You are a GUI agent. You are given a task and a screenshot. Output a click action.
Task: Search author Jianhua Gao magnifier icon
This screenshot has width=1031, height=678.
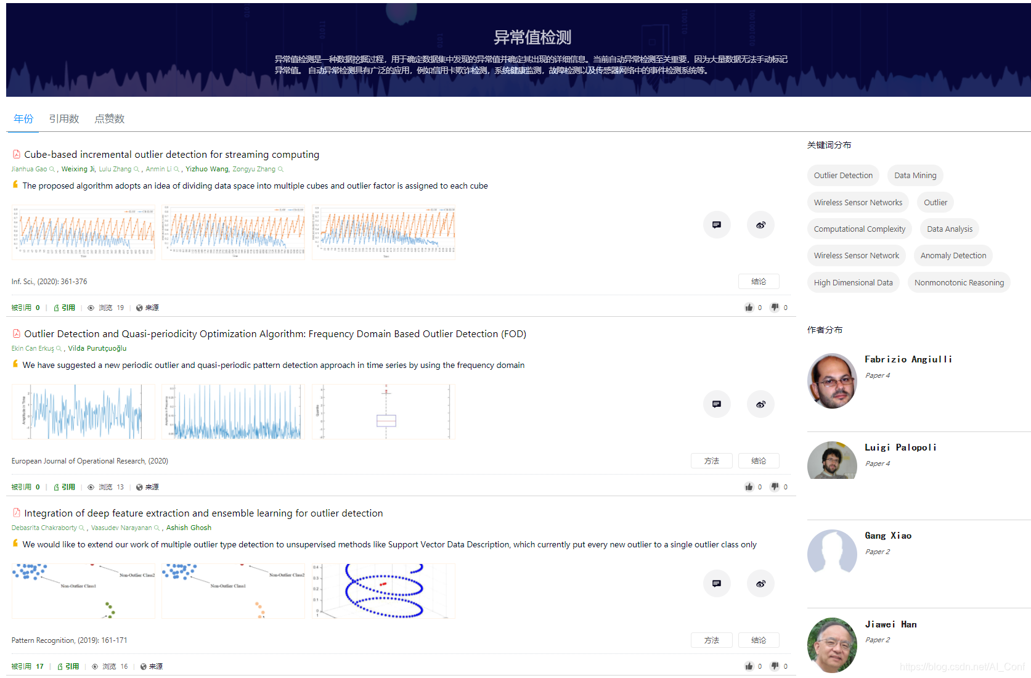52,169
